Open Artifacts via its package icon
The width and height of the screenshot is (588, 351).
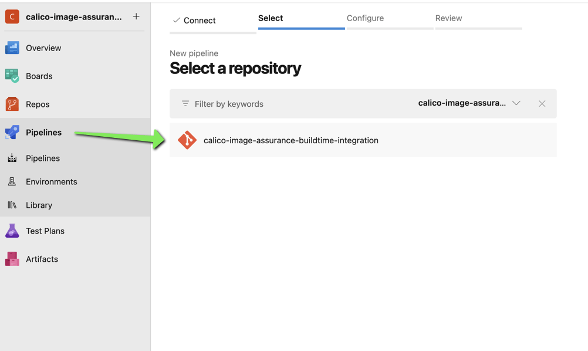point(12,259)
